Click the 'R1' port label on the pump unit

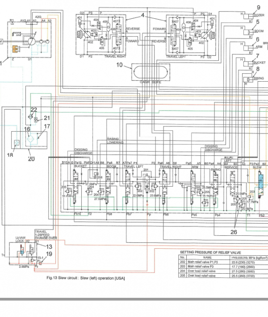pyautogui.click(x=12, y=21)
